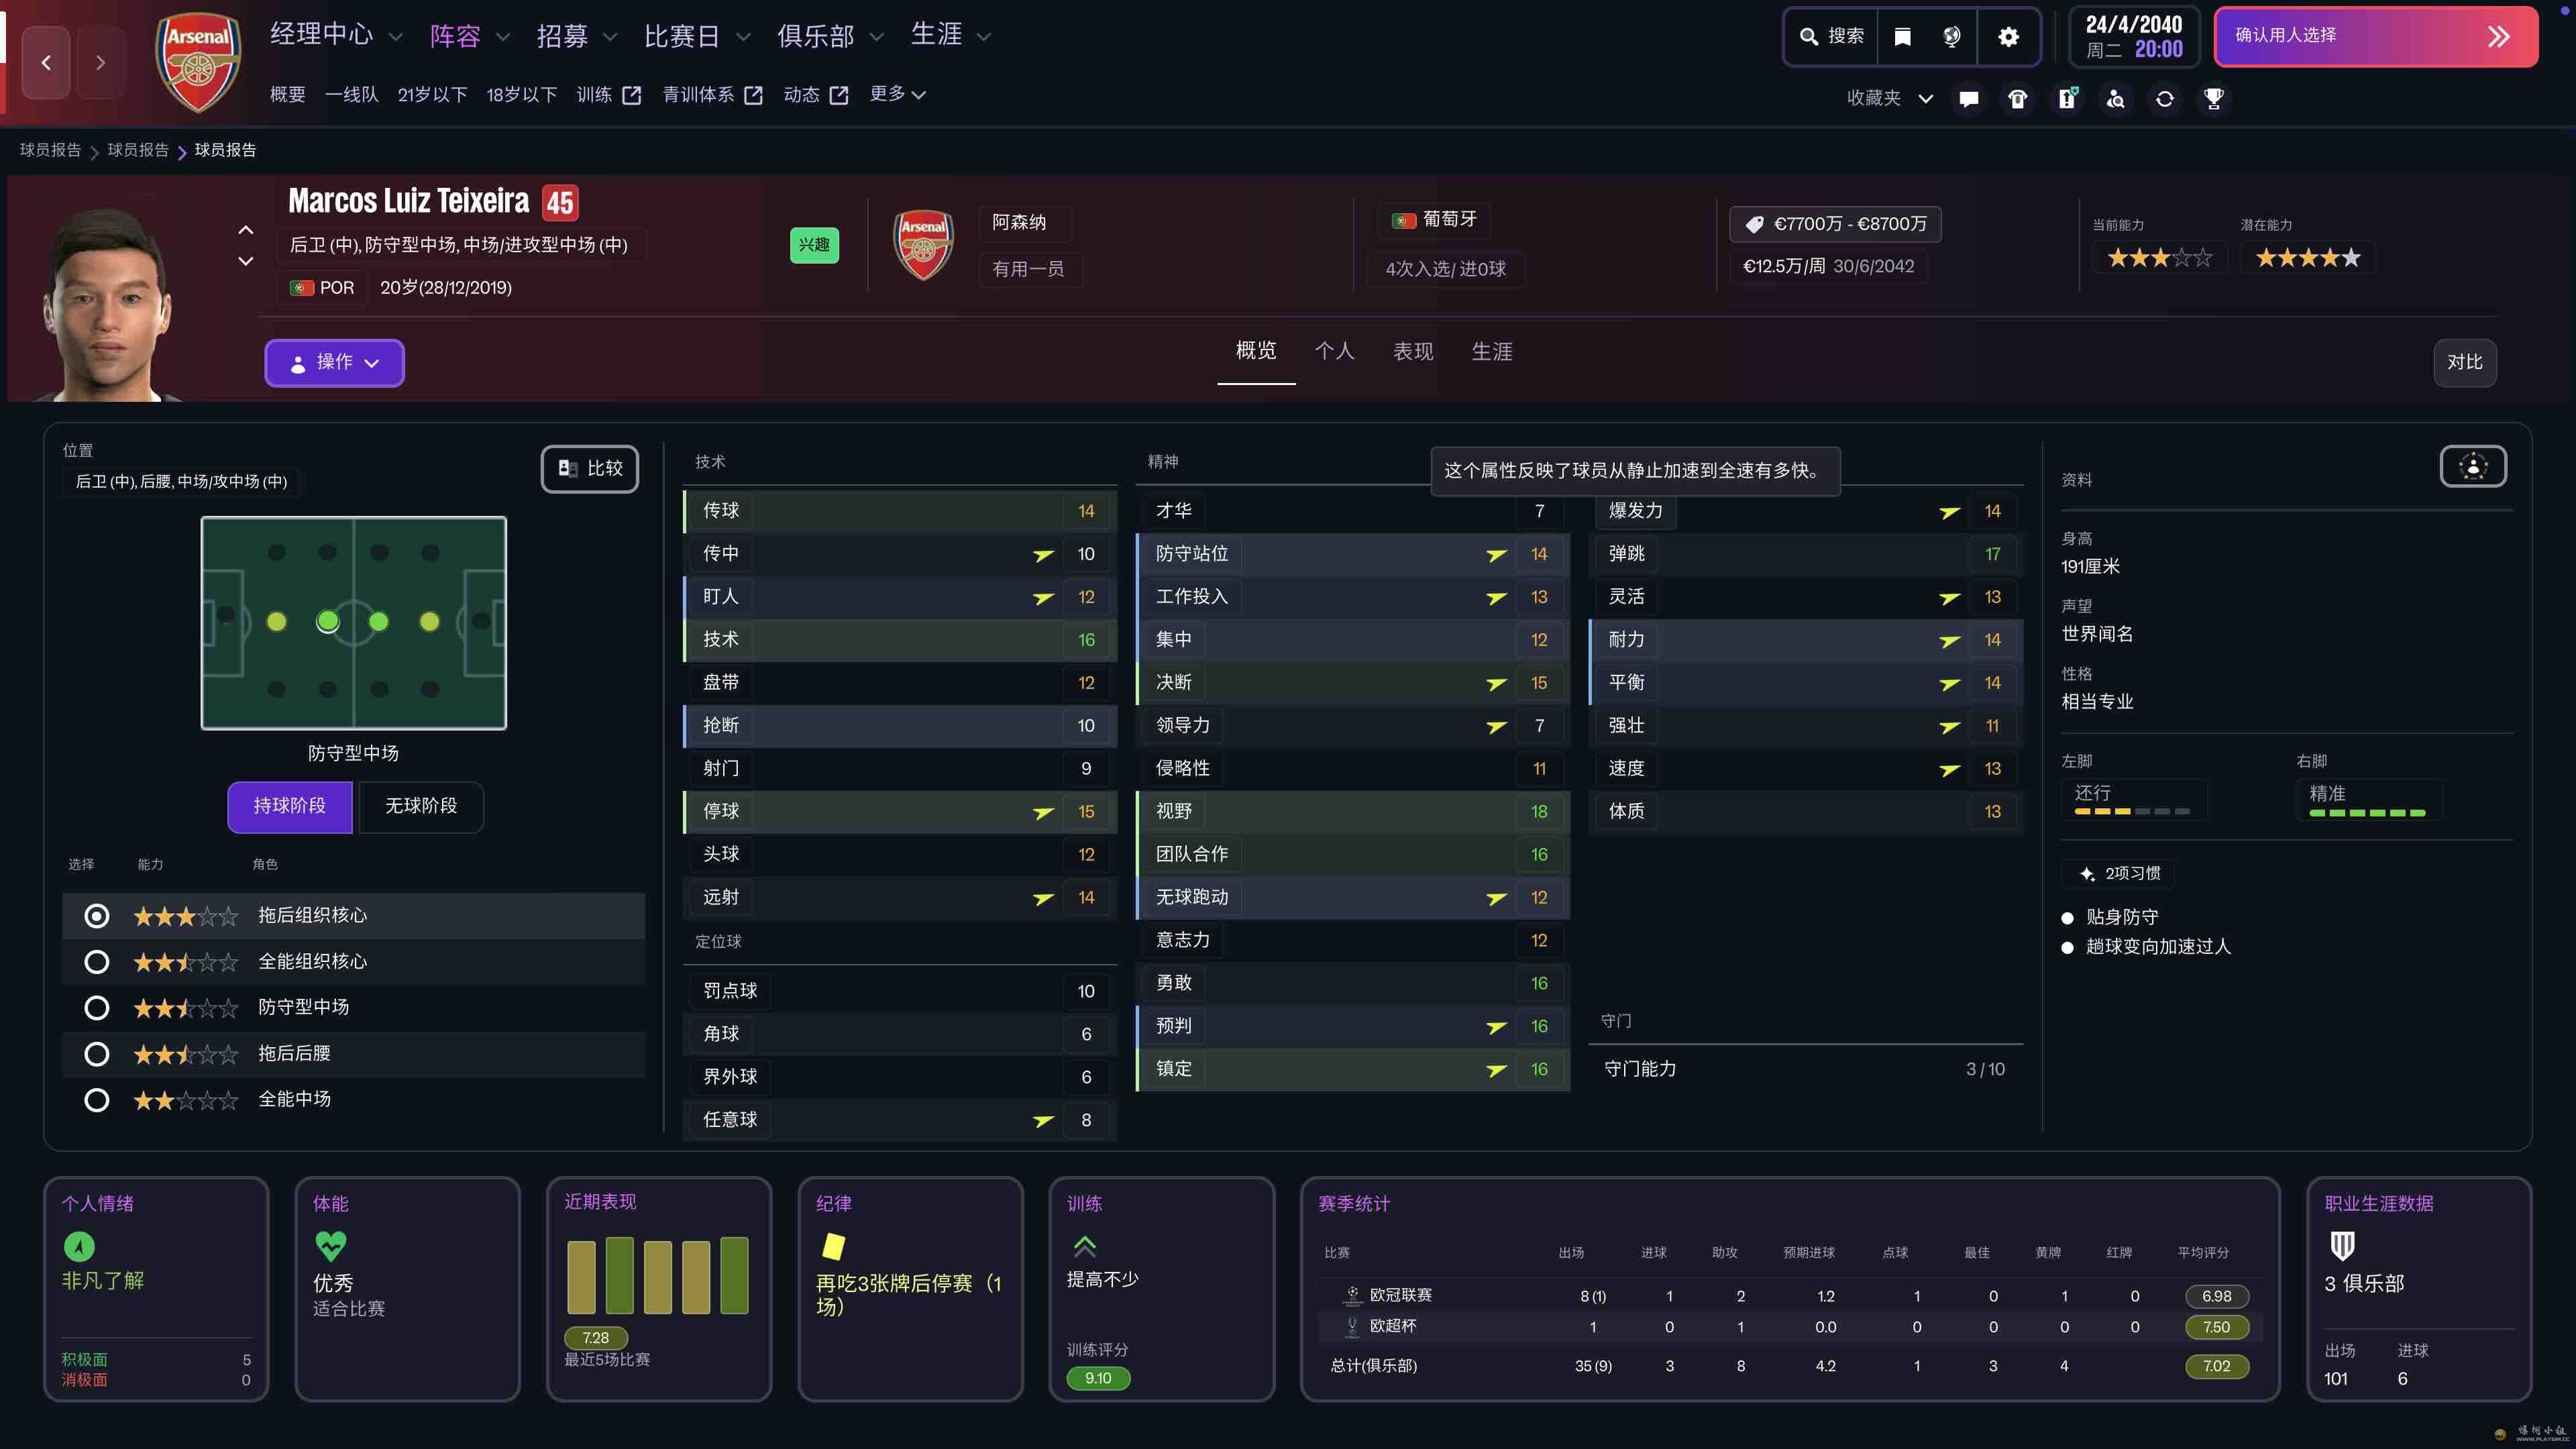Click the 确认用人选择 continue button
Viewport: 2576px width, 1449px height.
point(2375,37)
